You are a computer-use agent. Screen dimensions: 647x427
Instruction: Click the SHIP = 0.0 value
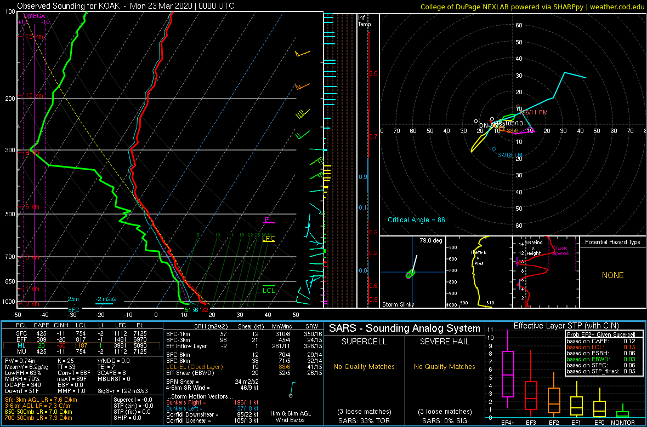(x=129, y=418)
